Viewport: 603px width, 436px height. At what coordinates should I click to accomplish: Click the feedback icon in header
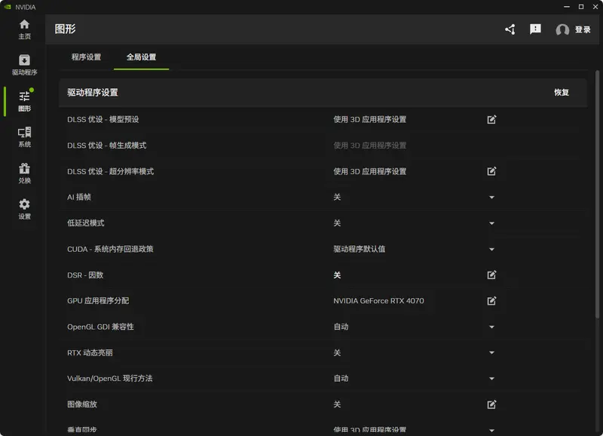535,29
